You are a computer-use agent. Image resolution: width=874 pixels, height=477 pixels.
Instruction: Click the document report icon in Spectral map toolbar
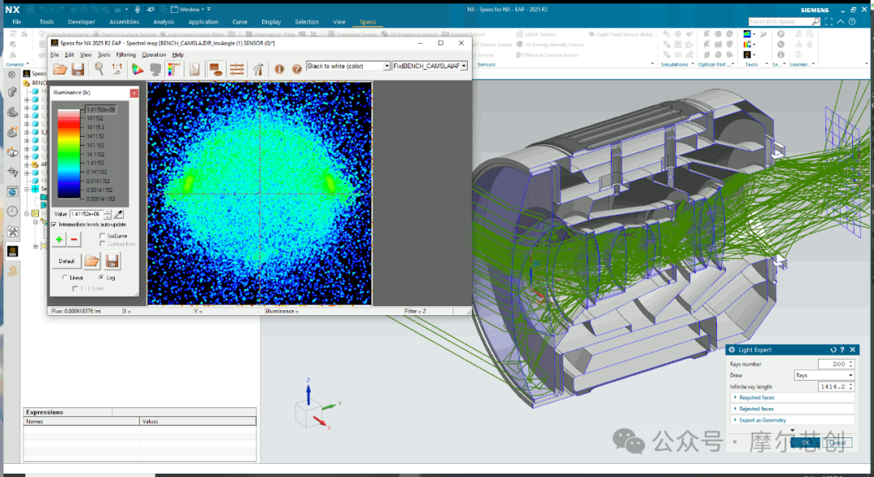[194, 69]
